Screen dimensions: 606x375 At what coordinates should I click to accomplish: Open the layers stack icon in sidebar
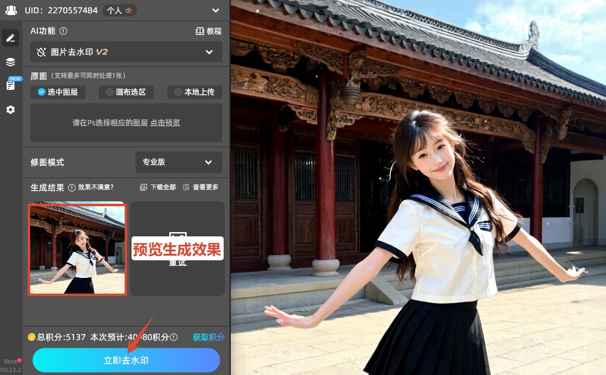point(10,61)
